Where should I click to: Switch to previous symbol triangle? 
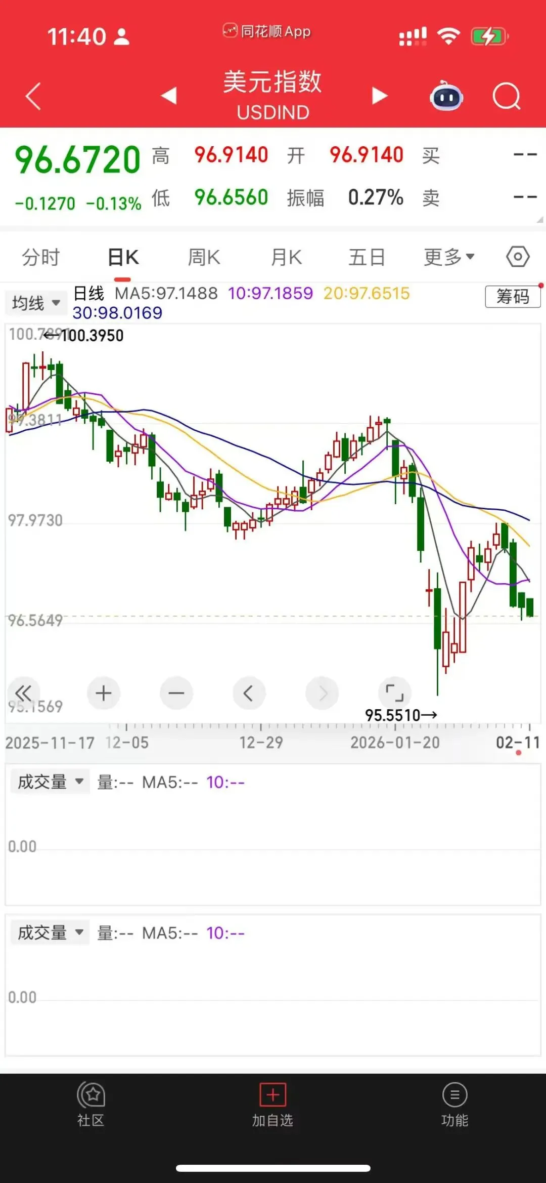[x=169, y=96]
